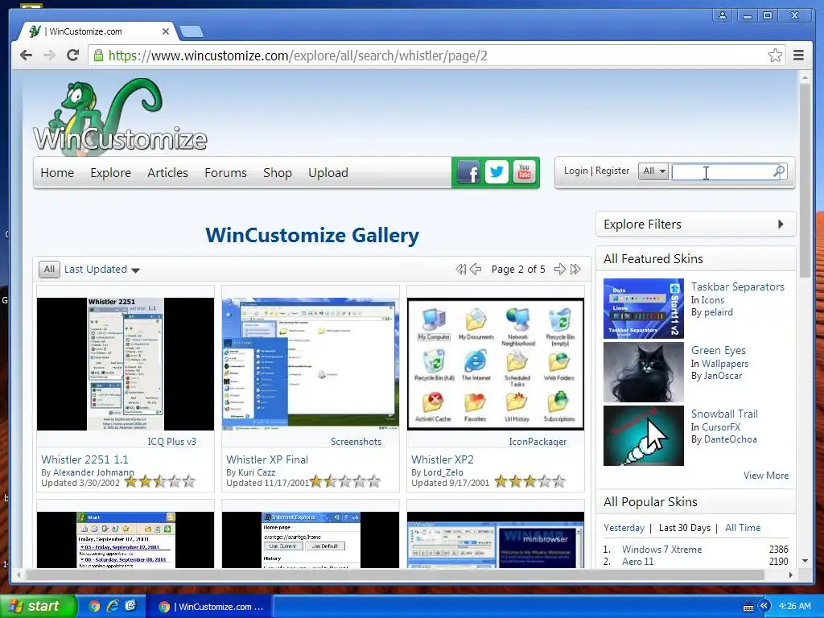Open Taskbar Separators skin link
The width and height of the screenshot is (824, 618).
[x=737, y=286]
